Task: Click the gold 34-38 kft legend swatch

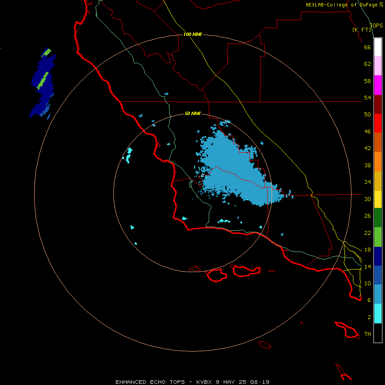Action: (378, 181)
